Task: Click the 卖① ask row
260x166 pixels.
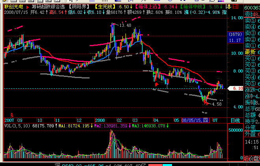Action: click(x=252, y=46)
